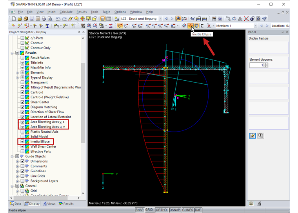Click the Show Results eye icon
Image resolution: width=298 pixels, height=213 pixels.
coord(178,18)
